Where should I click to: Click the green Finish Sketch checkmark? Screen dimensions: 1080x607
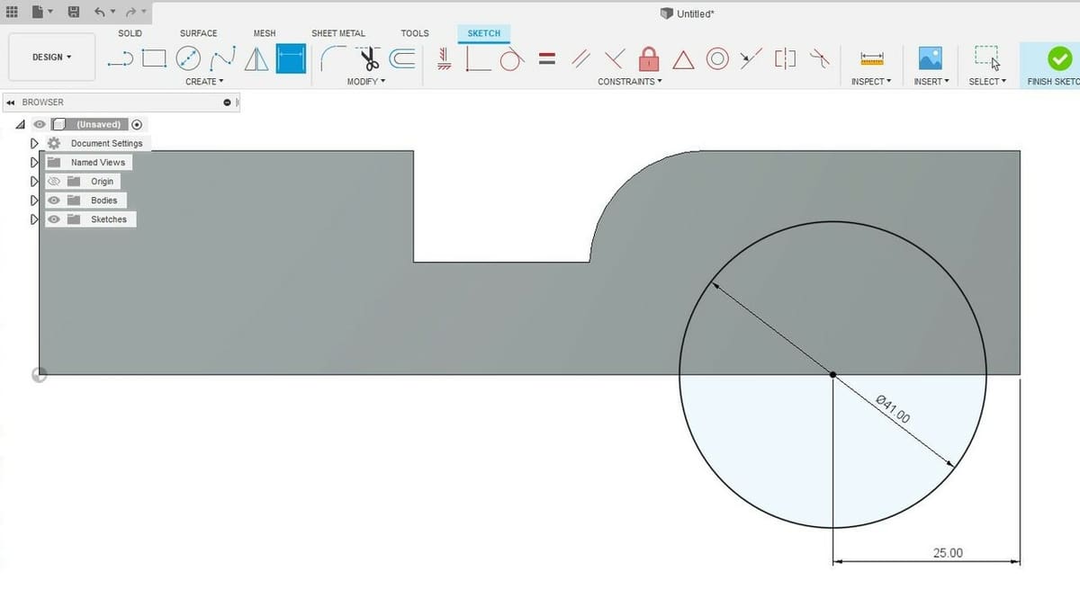(x=1059, y=58)
